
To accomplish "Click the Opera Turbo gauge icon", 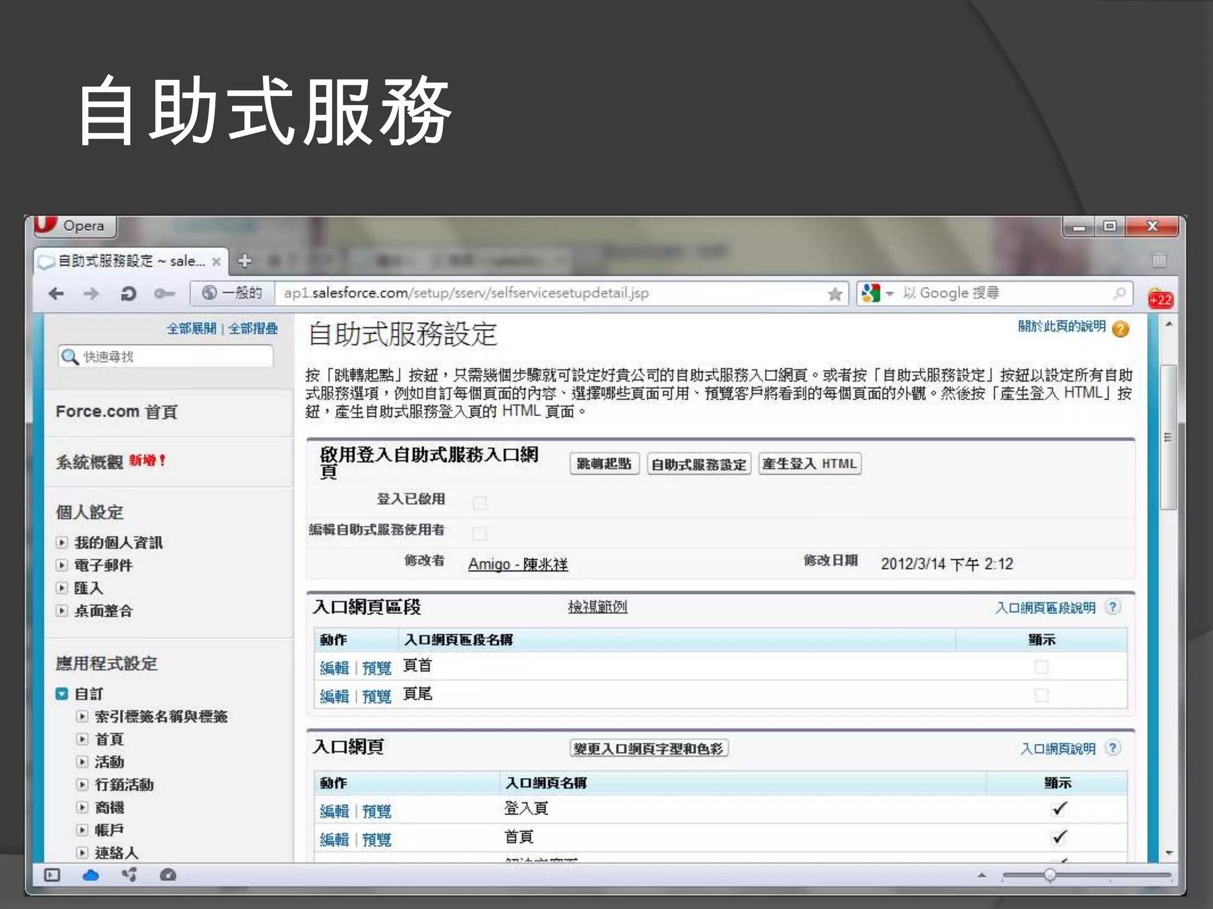I will [168, 875].
